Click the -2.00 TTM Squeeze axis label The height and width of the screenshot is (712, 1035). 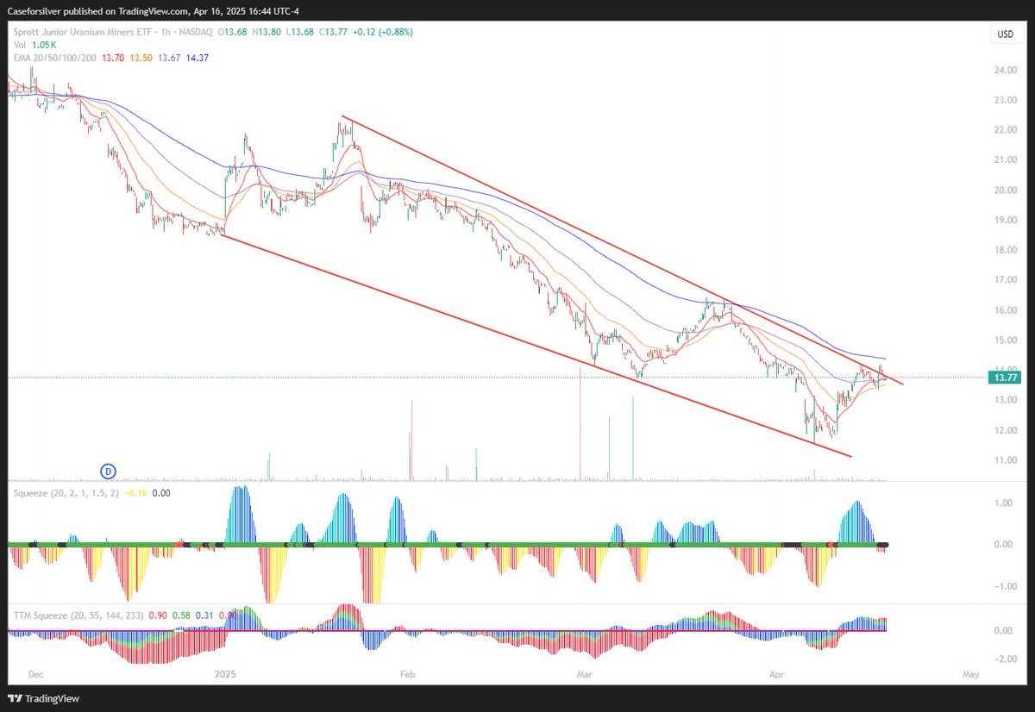[1006, 659]
